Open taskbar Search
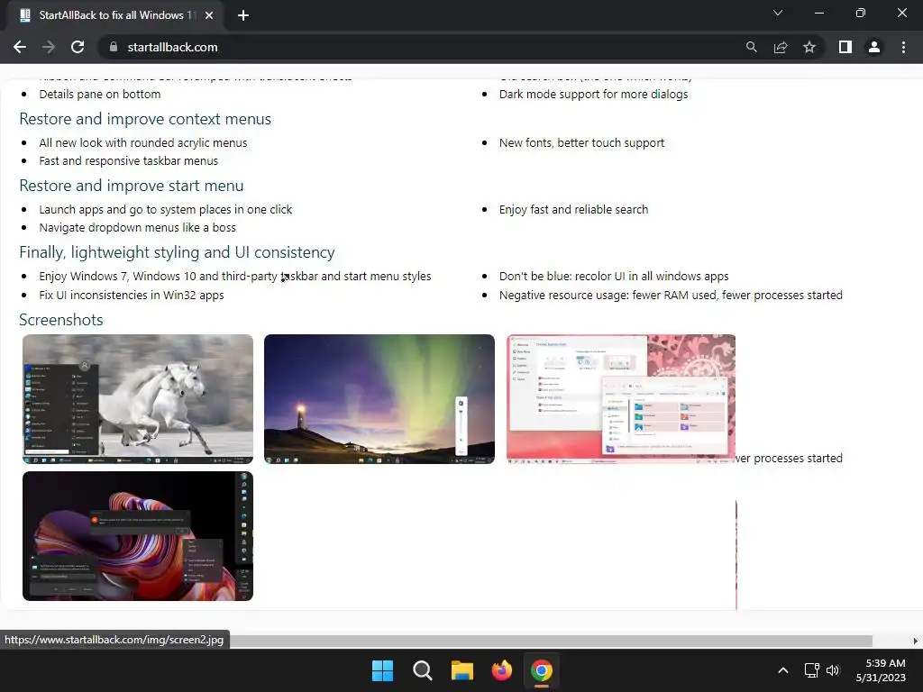Screen dimensions: 923x692 coord(422,670)
